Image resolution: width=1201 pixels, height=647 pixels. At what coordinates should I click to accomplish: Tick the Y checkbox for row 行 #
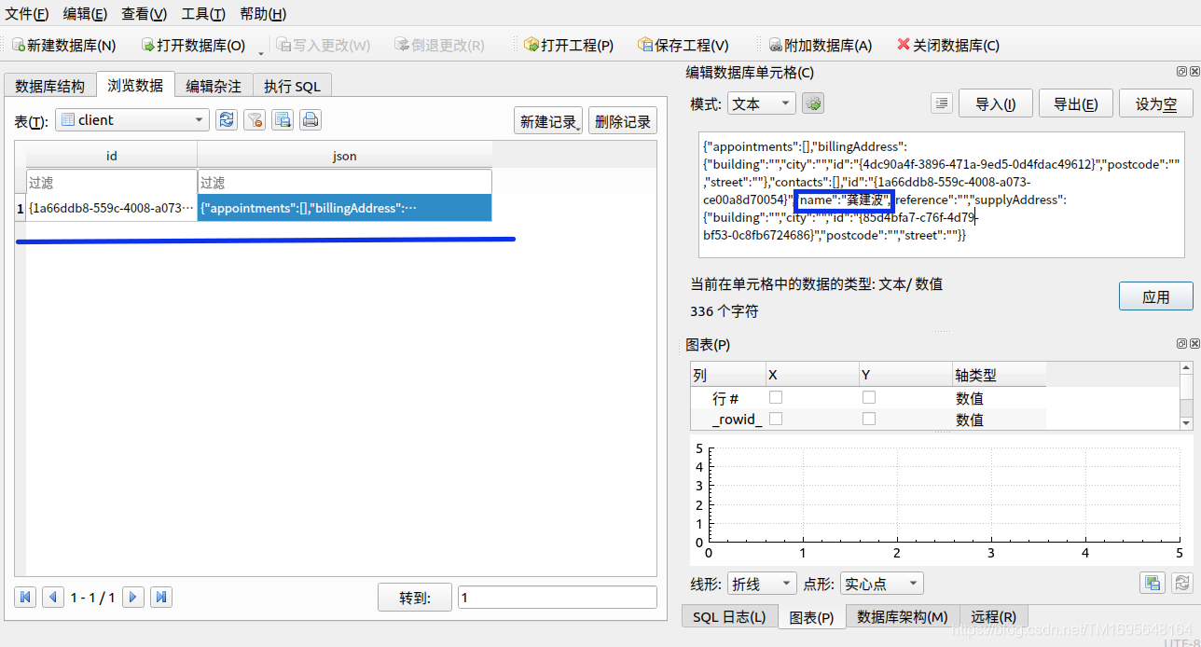(869, 397)
